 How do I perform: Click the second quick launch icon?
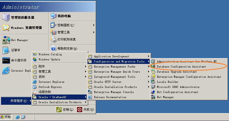(23, 117)
